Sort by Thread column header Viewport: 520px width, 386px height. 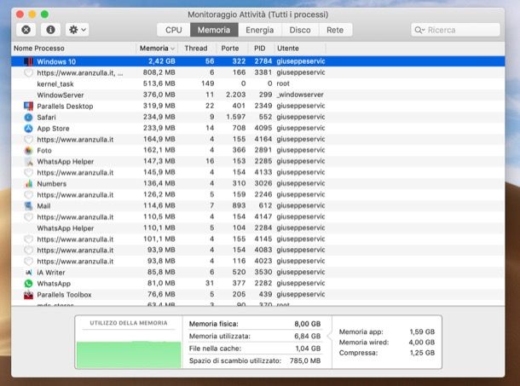196,48
